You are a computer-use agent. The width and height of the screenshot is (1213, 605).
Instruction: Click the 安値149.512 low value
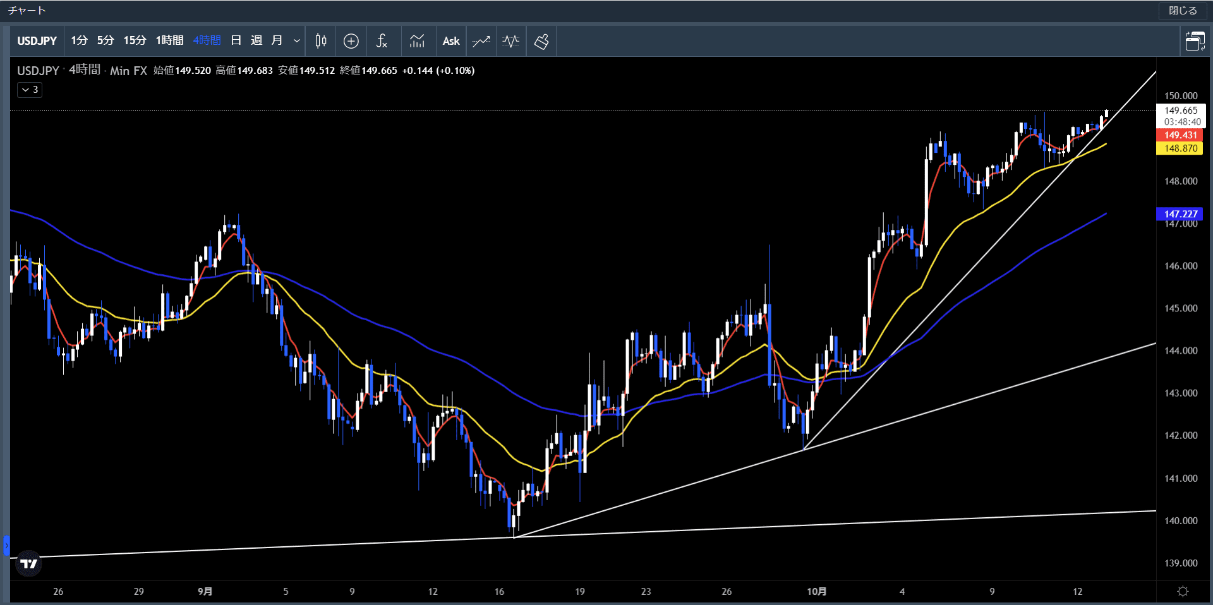(x=306, y=71)
